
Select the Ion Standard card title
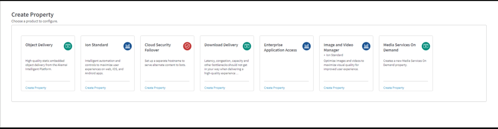point(96,45)
